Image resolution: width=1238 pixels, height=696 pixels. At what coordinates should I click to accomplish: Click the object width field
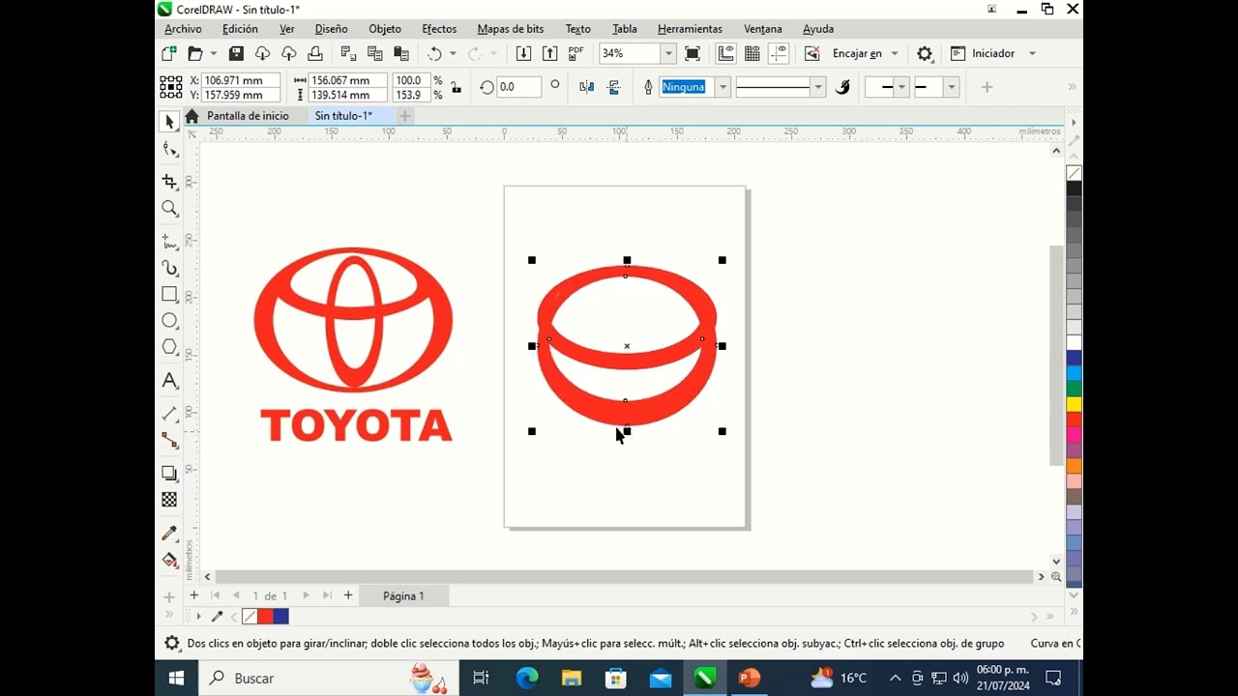coord(347,80)
